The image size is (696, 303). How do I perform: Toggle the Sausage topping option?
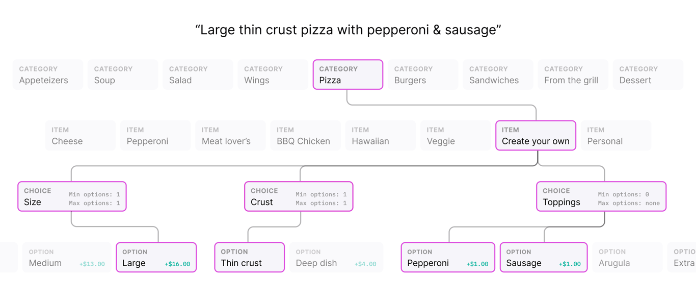[543, 258]
